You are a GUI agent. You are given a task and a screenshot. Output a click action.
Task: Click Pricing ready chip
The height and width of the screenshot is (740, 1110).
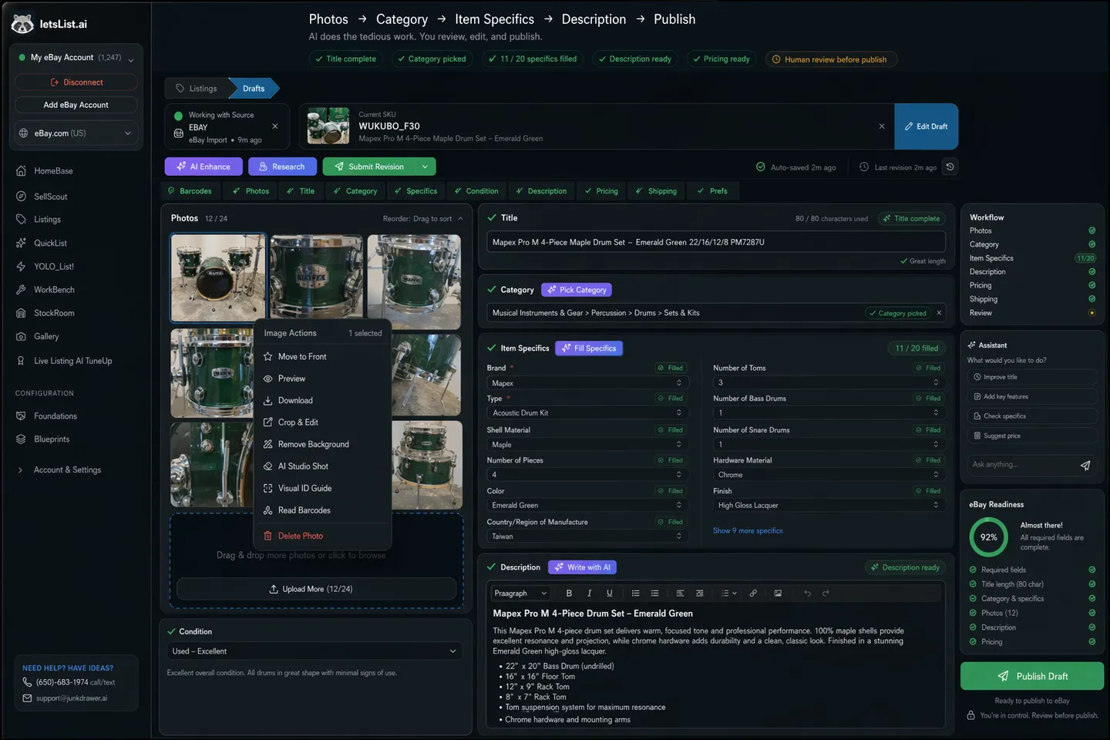tap(721, 59)
